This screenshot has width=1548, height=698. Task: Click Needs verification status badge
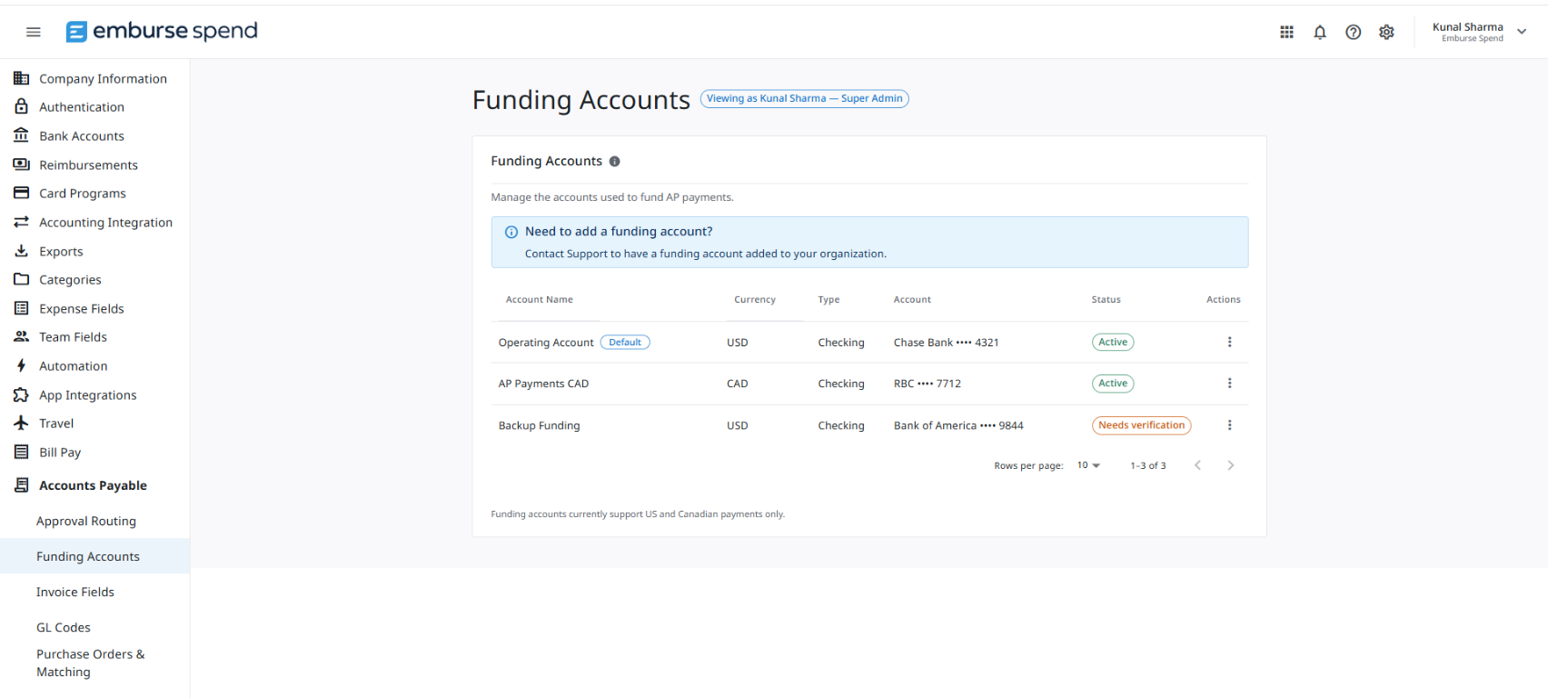pyautogui.click(x=1141, y=425)
